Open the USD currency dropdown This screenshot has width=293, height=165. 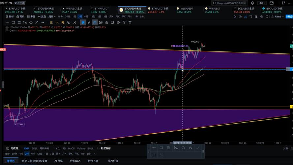pyautogui.click(x=262, y=3)
